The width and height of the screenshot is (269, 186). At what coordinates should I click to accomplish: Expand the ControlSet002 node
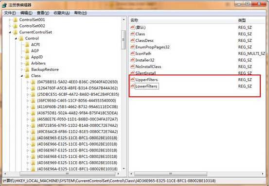(x=10, y=26)
